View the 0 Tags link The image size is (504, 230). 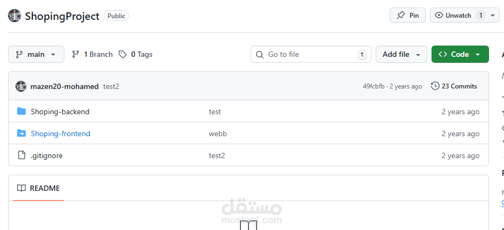point(142,54)
